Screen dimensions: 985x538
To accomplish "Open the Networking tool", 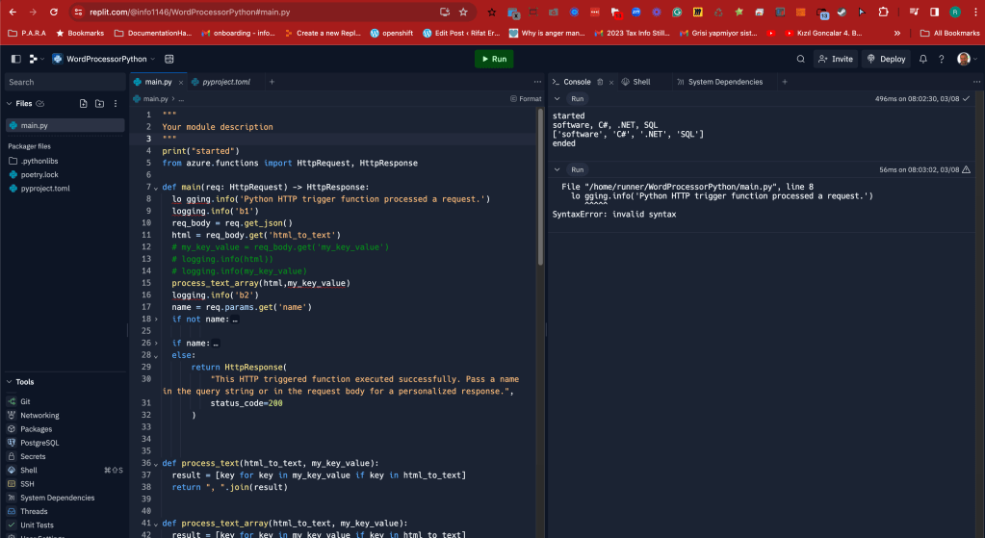I will [65, 416].
